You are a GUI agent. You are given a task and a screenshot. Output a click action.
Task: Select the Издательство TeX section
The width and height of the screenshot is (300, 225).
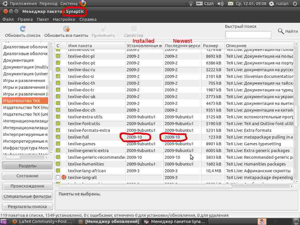[25, 101]
